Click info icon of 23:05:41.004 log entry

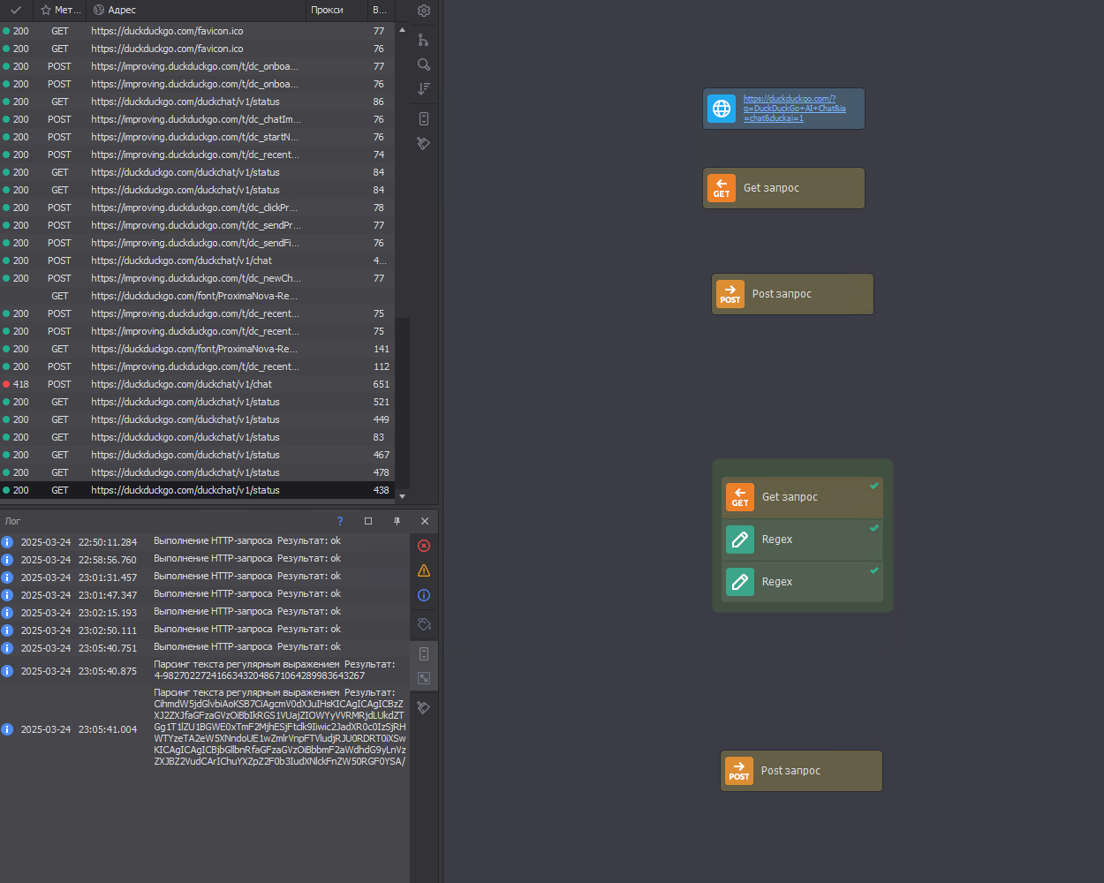[x=7, y=729]
